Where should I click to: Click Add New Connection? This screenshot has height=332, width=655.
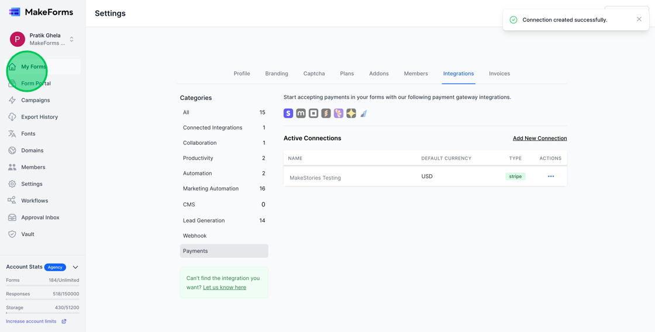click(539, 139)
